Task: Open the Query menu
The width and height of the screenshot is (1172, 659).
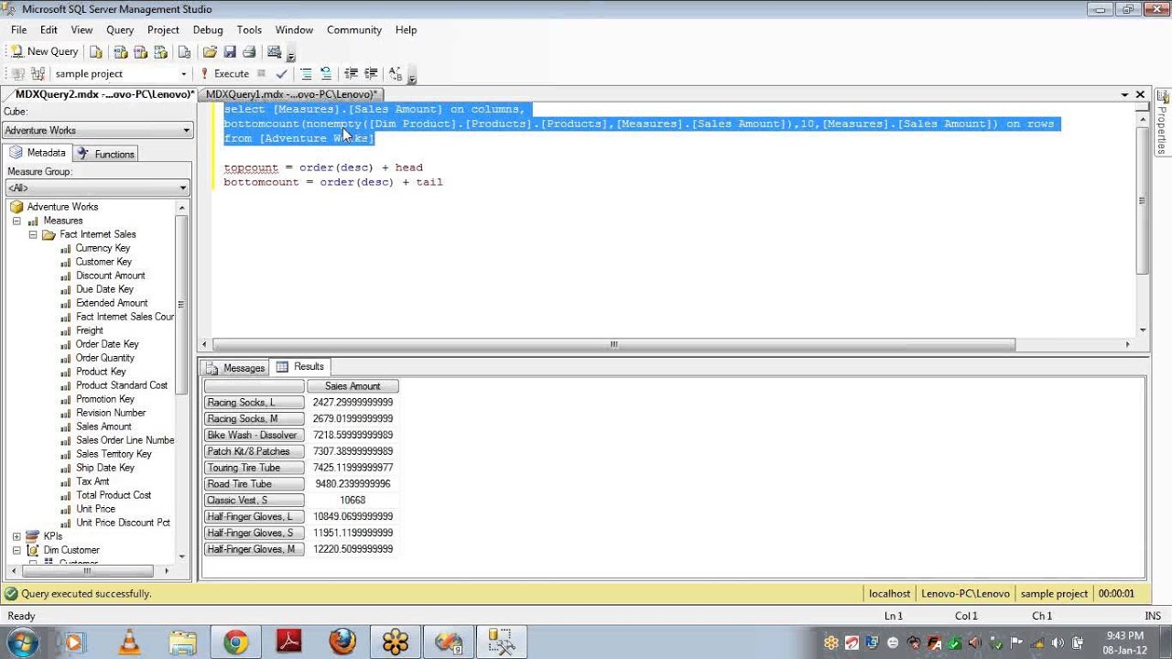Action: [120, 30]
